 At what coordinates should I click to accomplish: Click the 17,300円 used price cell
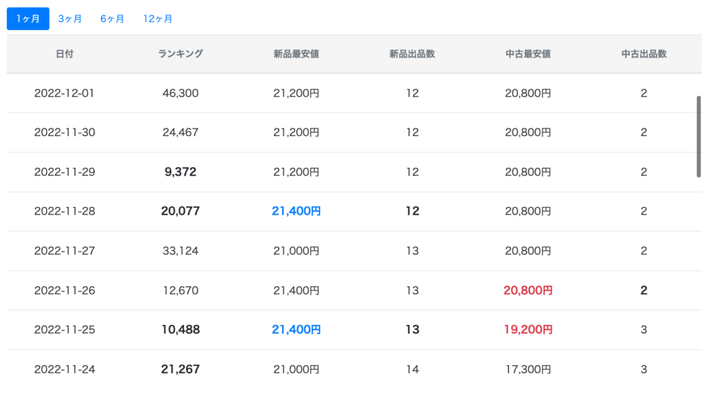click(528, 369)
